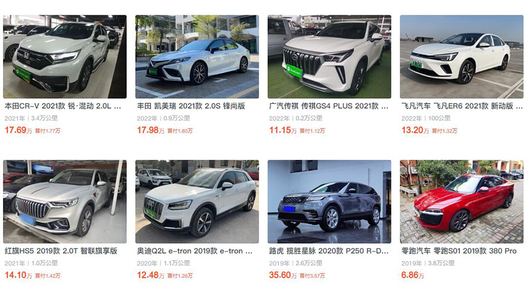The image size is (527, 298).
Task: Open listing title 路虎 揽胜星脉 2020款 P250
Action: 328,251
